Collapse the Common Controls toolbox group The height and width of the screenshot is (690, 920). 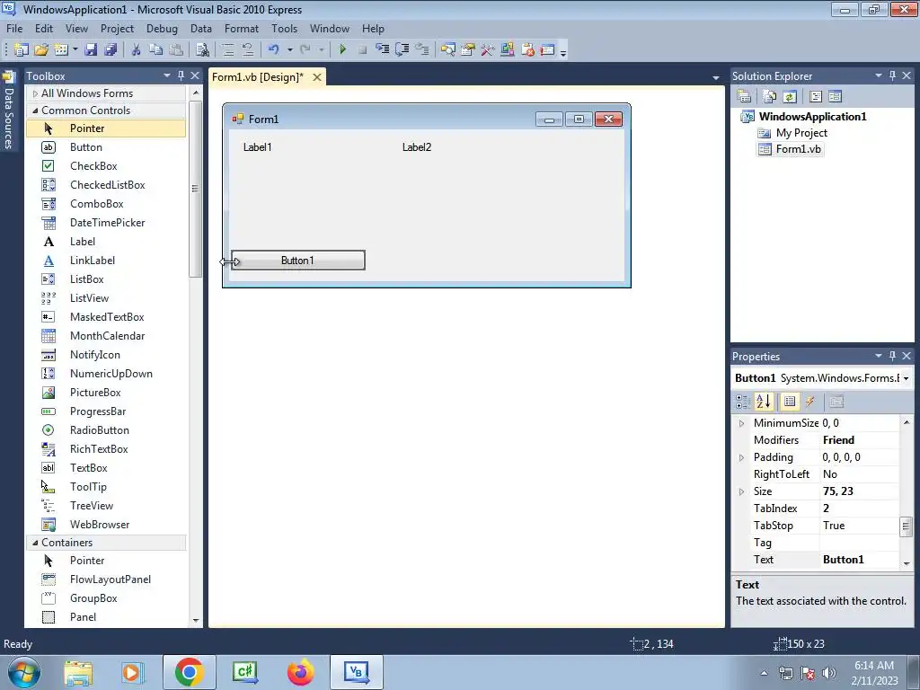coord(35,111)
